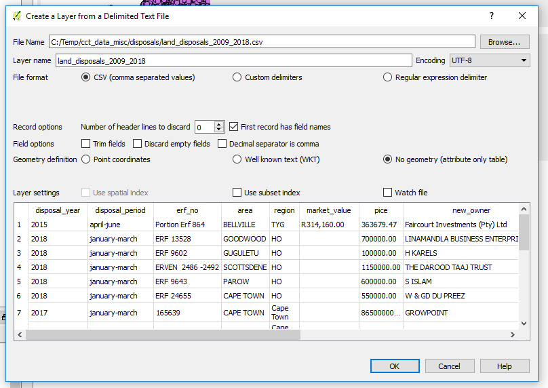
Task: Check Decimal separator is comma
Action: coord(222,144)
